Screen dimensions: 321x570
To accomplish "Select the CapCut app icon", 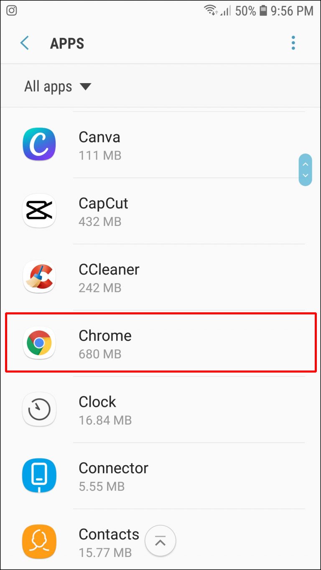I will click(39, 210).
